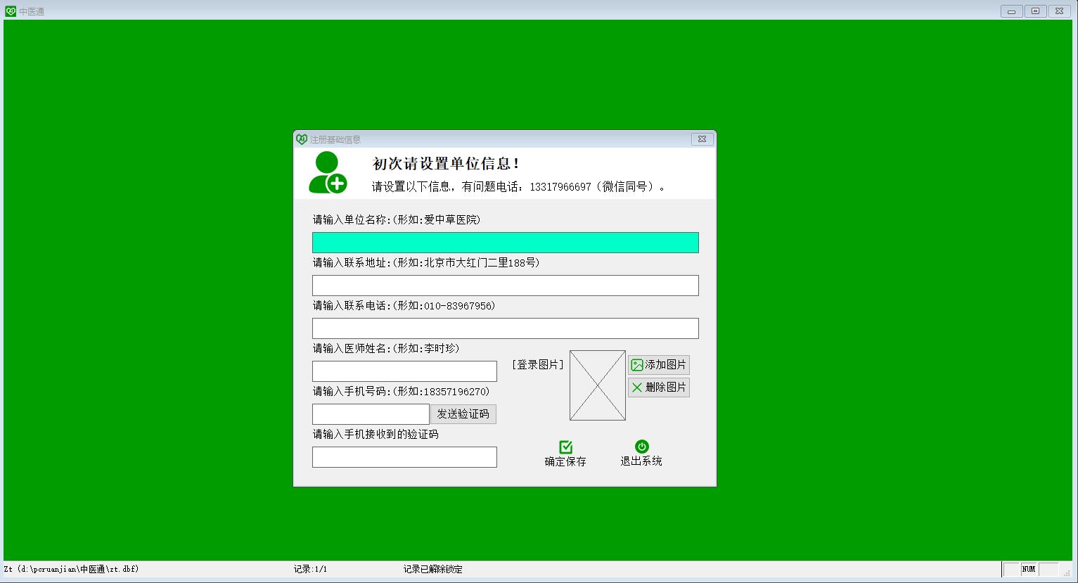Click the physician name input field

tap(404, 371)
